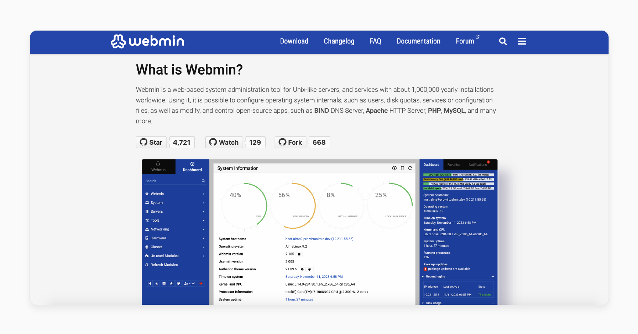Click the red Notifications badge
The height and width of the screenshot is (334, 638).
(488, 162)
